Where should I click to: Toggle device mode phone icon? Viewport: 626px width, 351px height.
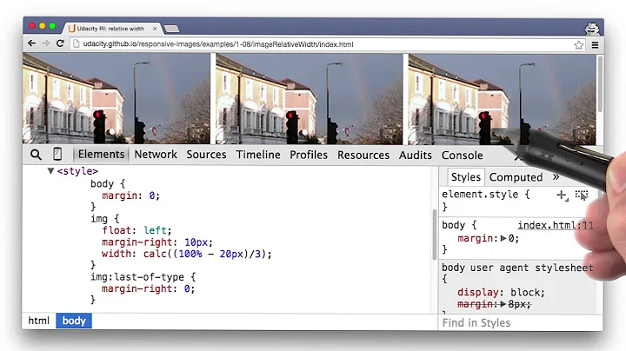point(57,154)
